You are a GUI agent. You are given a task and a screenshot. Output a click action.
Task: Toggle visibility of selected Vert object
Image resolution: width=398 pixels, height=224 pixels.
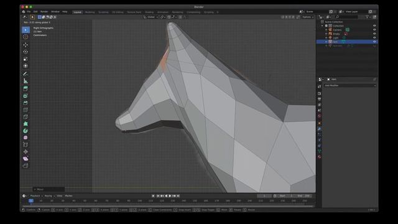pos(374,42)
